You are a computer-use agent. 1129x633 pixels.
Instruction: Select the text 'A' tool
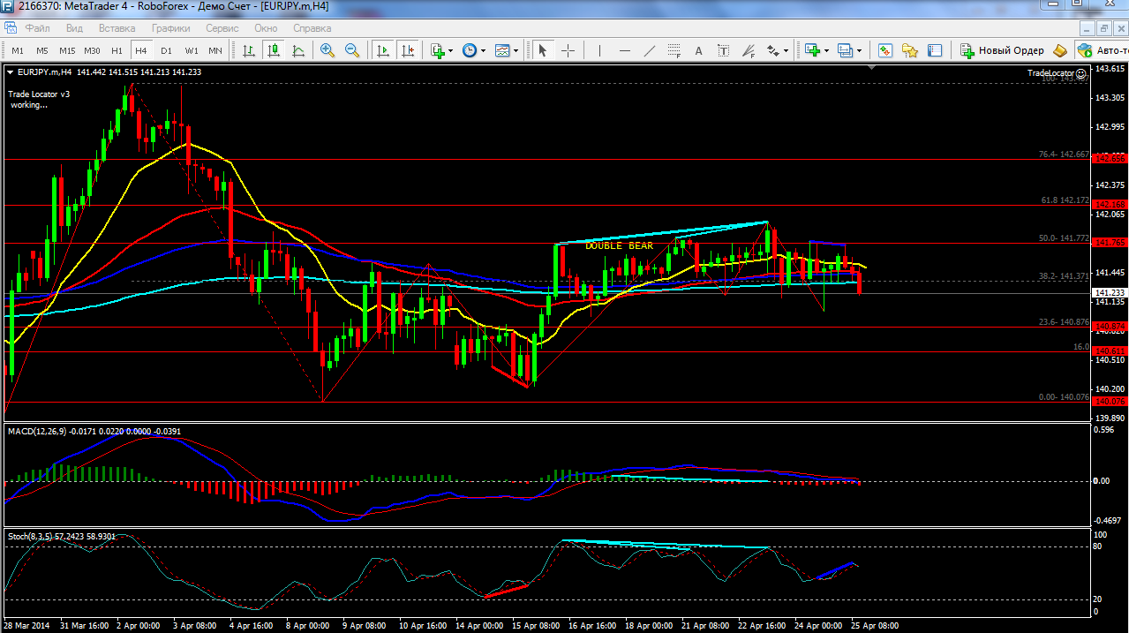(x=699, y=50)
